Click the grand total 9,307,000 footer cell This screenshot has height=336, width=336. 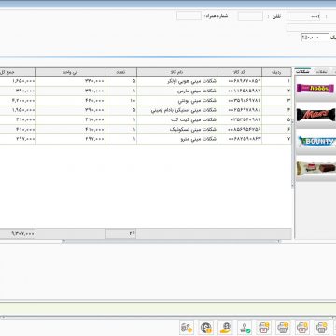pos(18,233)
